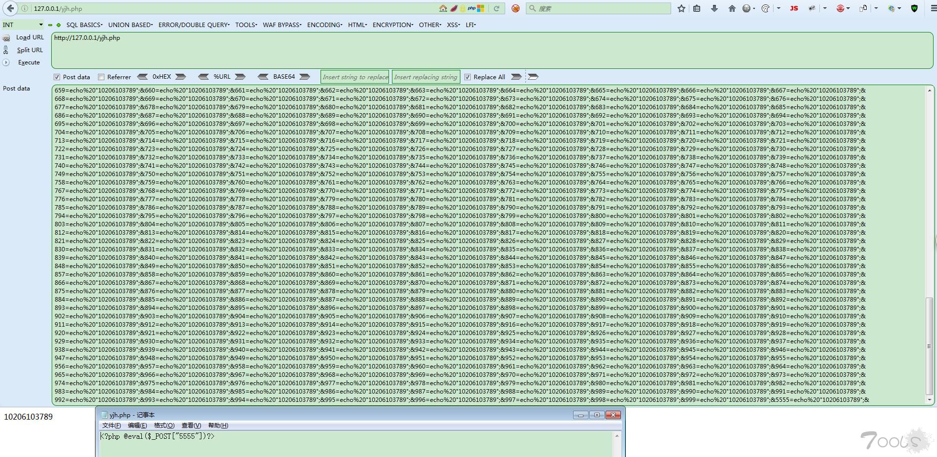This screenshot has width=937, height=457.
Task: Toggle the Replace All checkbox
Action: 468,77
